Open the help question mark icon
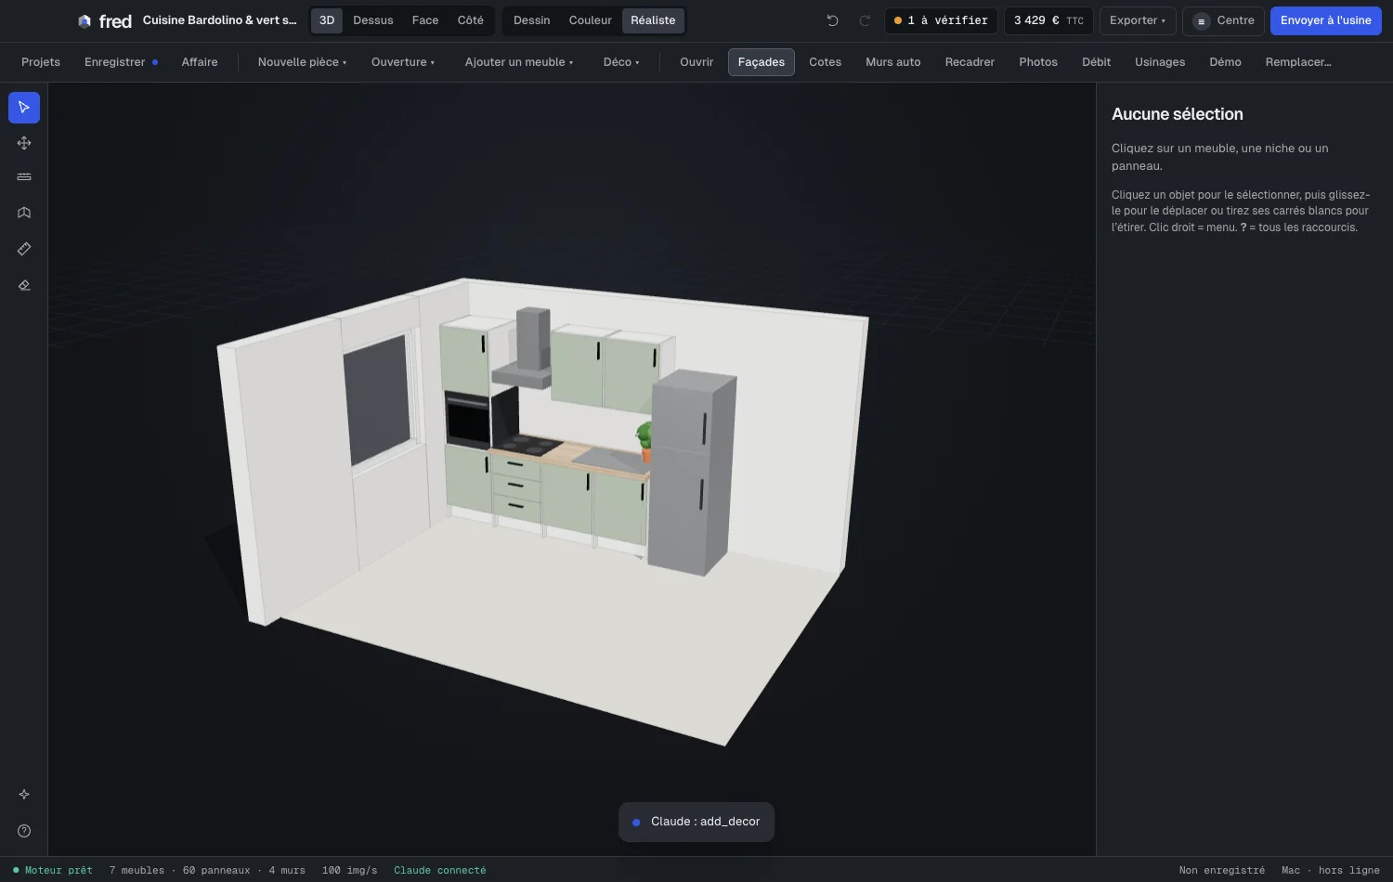 tap(24, 831)
